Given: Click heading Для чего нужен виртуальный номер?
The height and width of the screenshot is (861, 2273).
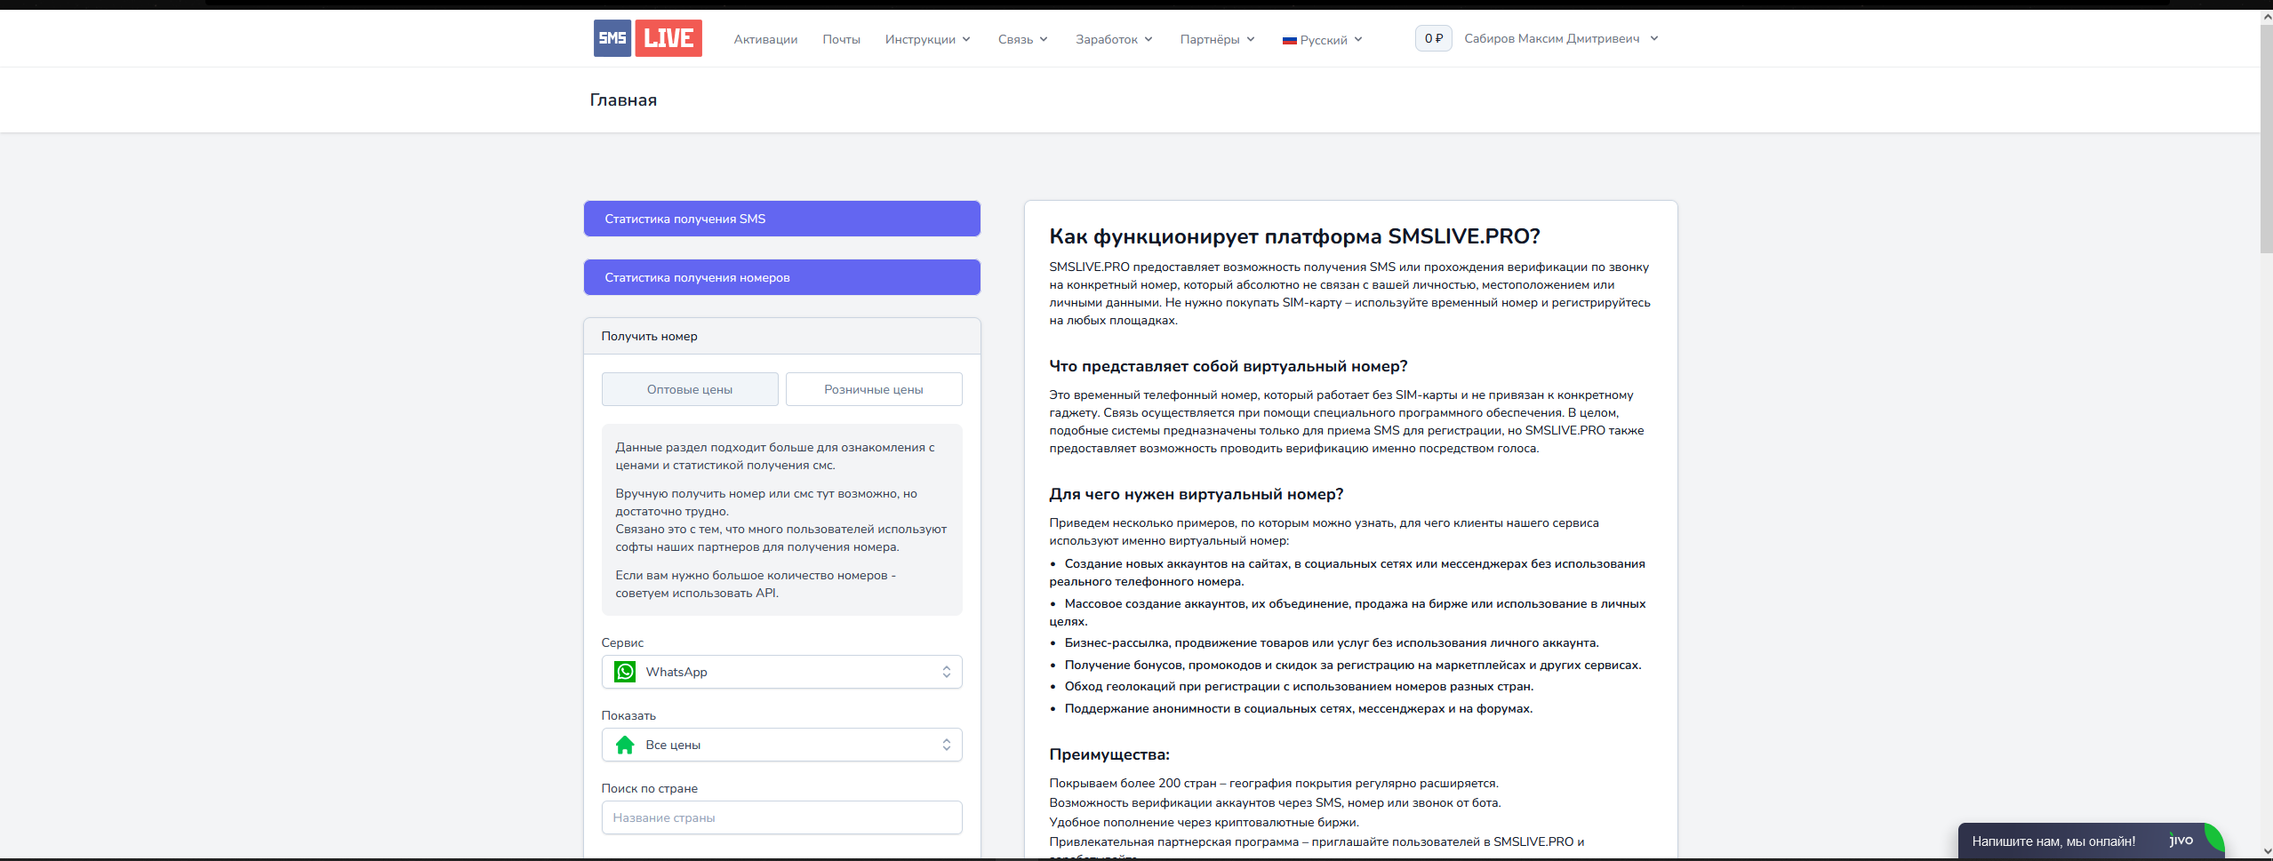Looking at the screenshot, I should pos(1196,494).
